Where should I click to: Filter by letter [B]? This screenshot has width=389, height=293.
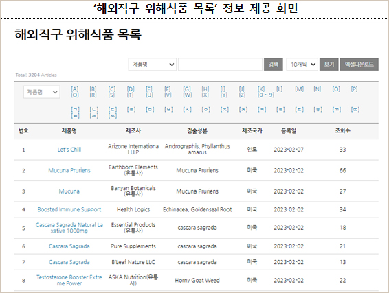[x=93, y=89]
